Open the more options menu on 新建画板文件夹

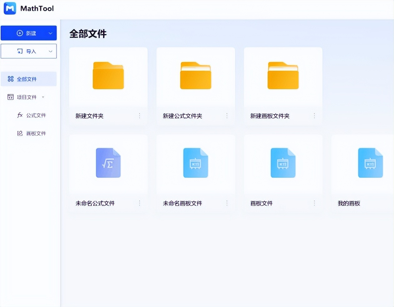[314, 116]
